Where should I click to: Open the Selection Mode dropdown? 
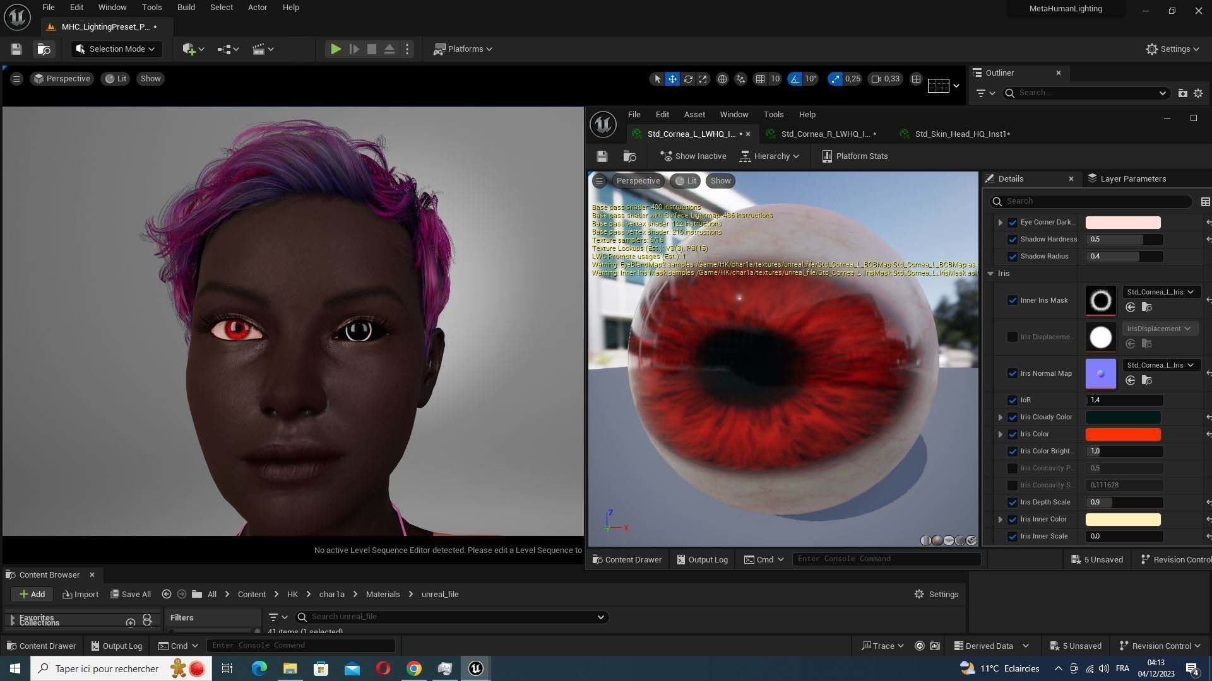116,49
